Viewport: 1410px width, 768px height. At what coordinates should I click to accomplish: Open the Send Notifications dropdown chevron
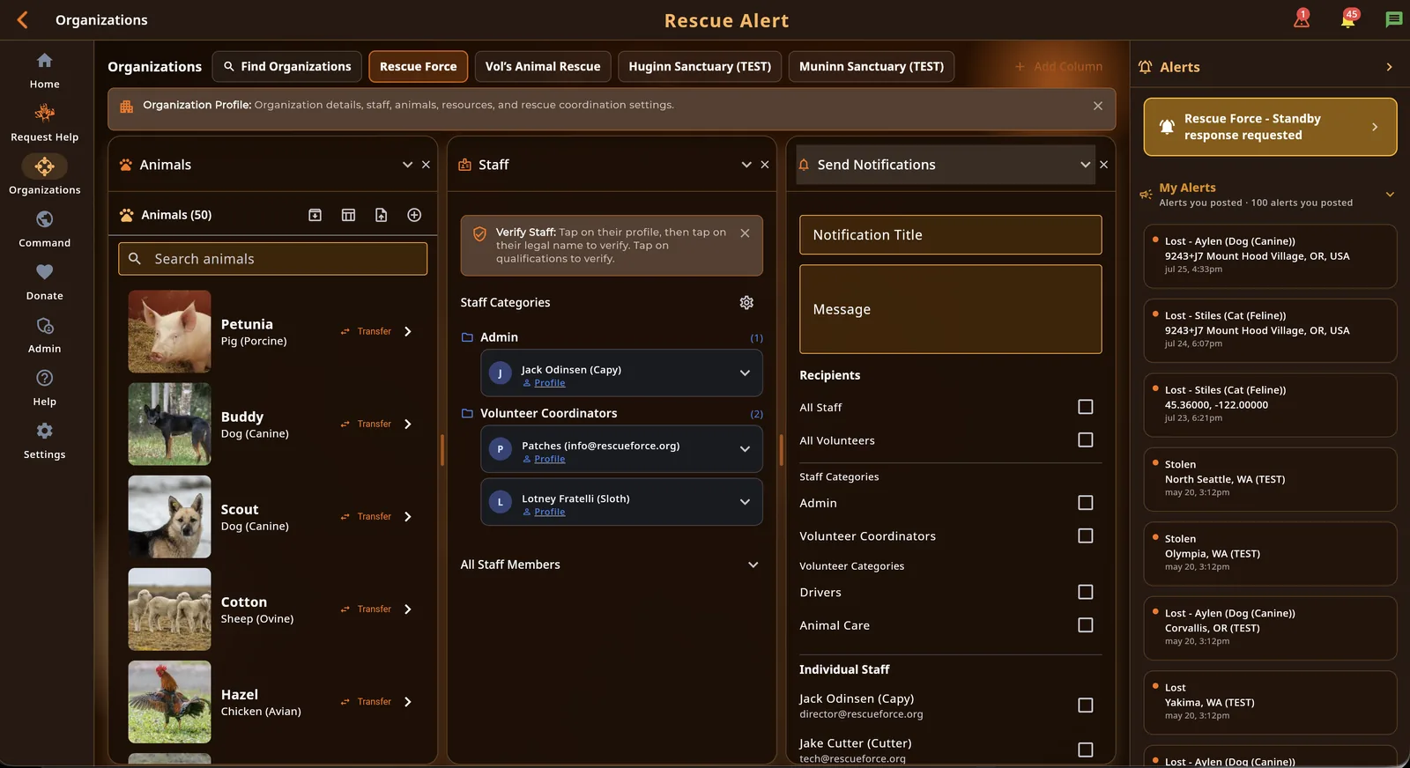1085,165
